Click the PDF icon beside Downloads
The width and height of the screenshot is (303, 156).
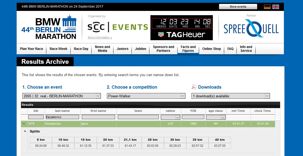194,87
